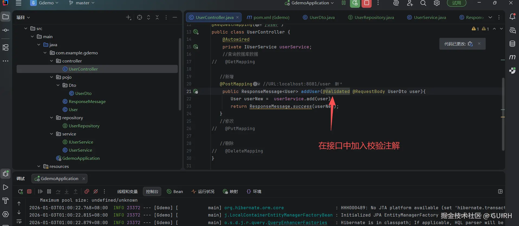This screenshot has height=226, width=519.
Task: Resume program in debug toolbar
Action: click(x=40, y=191)
